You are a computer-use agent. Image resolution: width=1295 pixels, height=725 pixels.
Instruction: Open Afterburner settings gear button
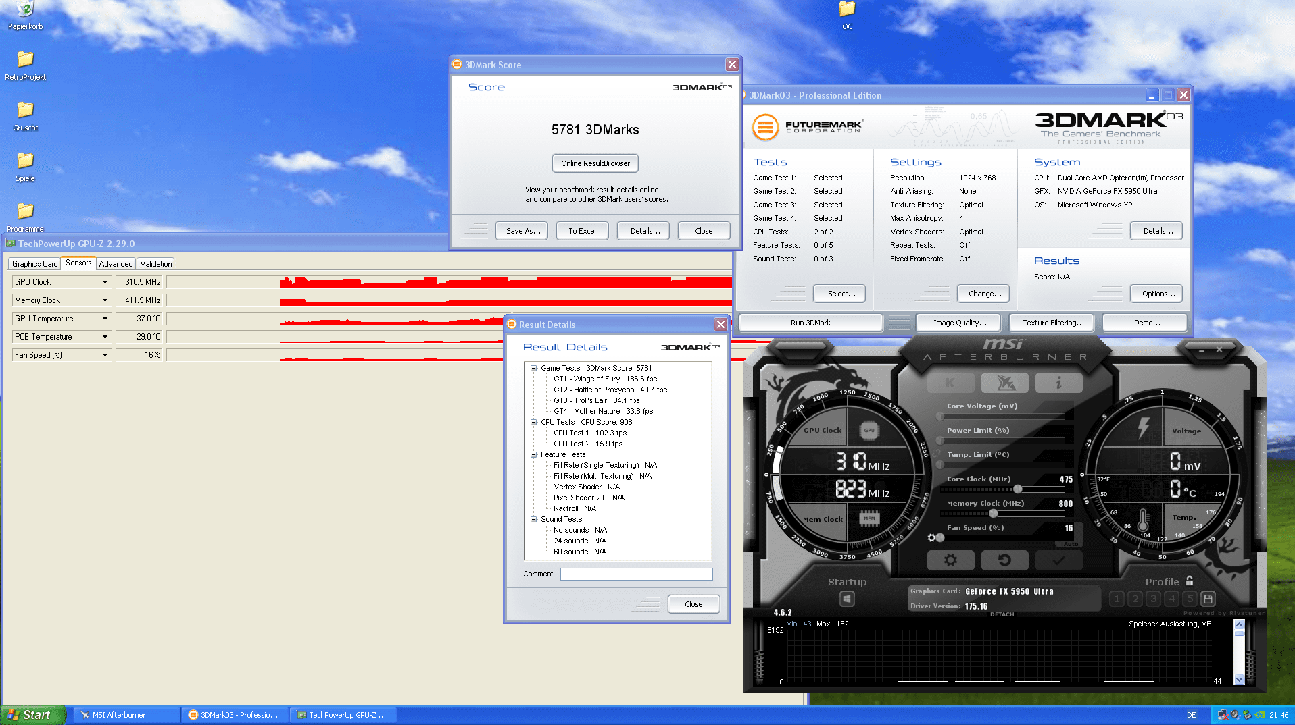tap(950, 560)
